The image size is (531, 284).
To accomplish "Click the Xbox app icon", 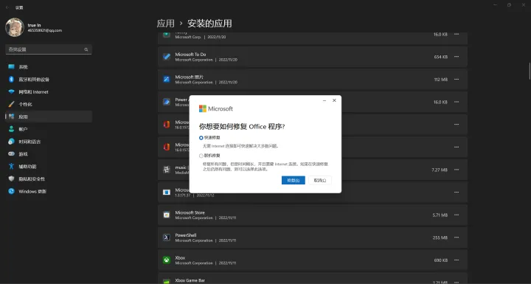I will [166, 260].
